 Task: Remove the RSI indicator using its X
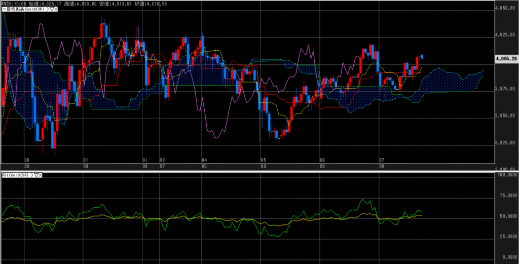pyautogui.click(x=41, y=175)
